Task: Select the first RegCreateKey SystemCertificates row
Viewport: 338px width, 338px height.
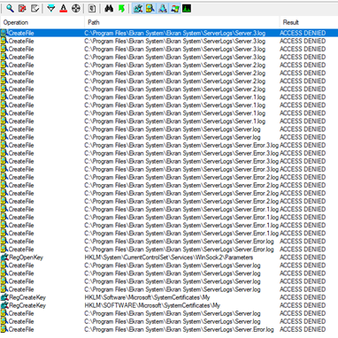Action: pos(169,297)
